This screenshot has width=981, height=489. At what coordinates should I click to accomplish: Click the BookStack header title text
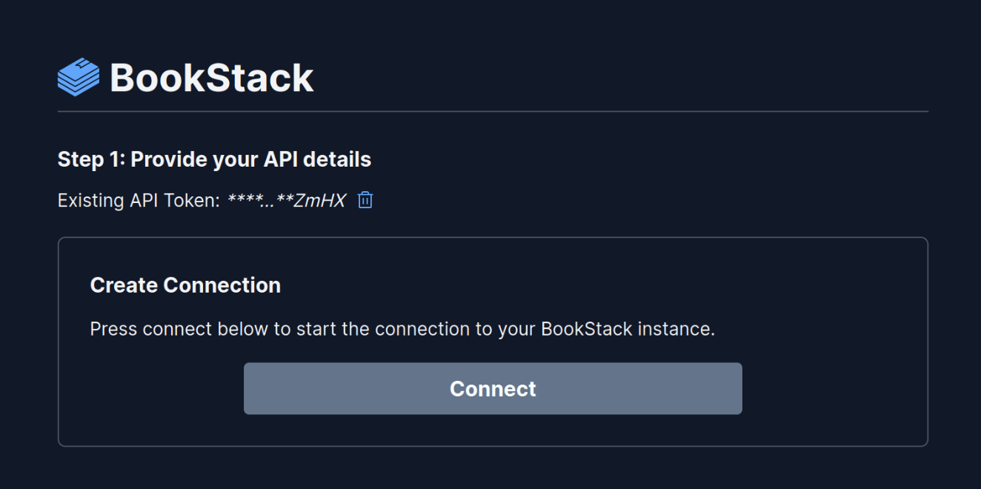[x=211, y=76]
